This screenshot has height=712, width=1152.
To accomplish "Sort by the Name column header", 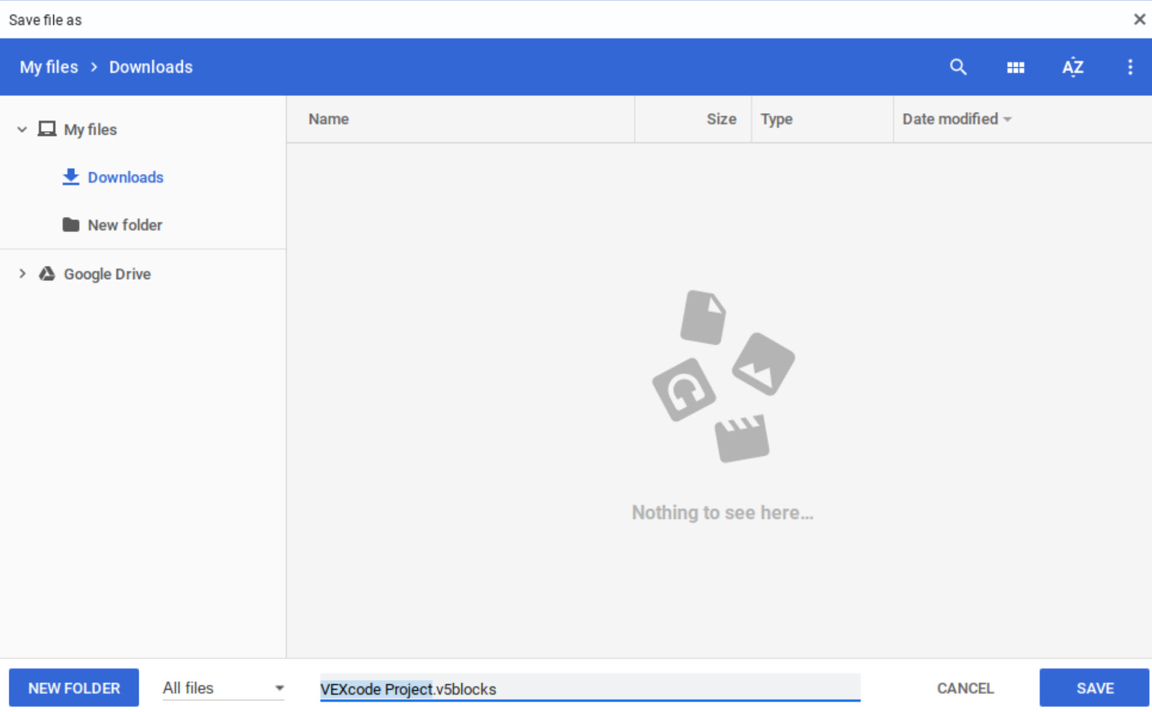I will click(328, 119).
